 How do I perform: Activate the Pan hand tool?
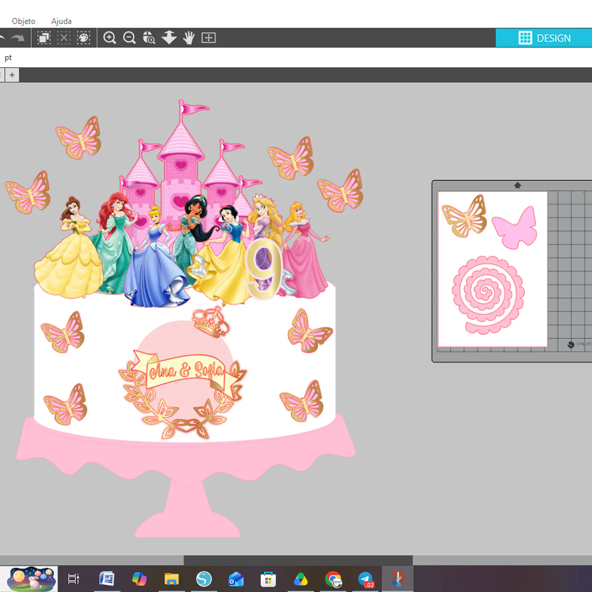[189, 38]
